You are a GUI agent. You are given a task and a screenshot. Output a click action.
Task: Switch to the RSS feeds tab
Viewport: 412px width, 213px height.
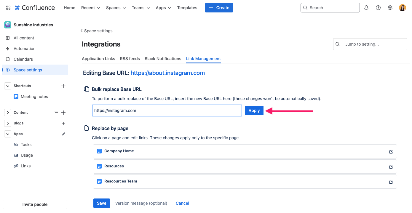pyautogui.click(x=130, y=59)
